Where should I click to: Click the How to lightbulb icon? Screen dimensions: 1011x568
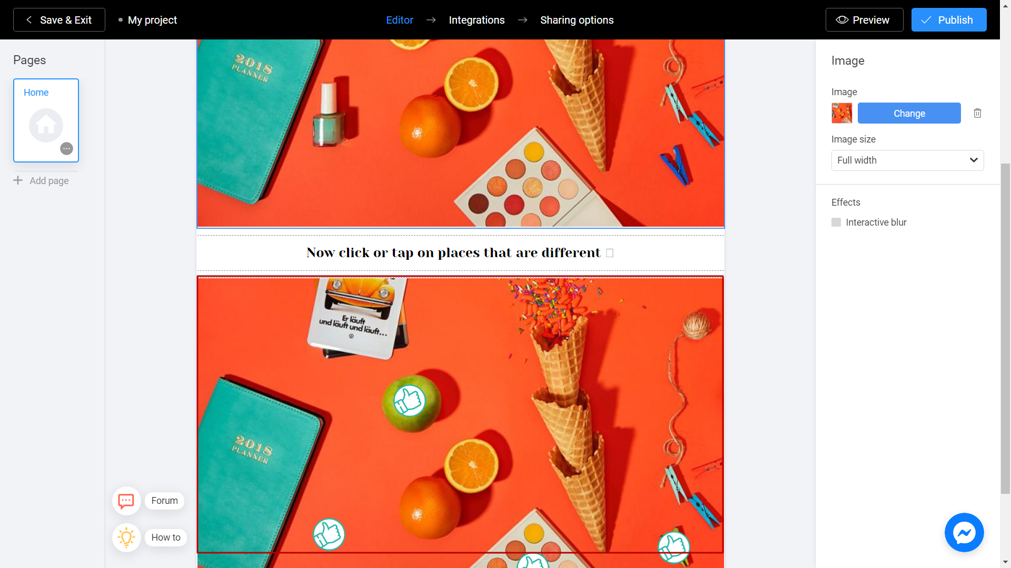(125, 537)
